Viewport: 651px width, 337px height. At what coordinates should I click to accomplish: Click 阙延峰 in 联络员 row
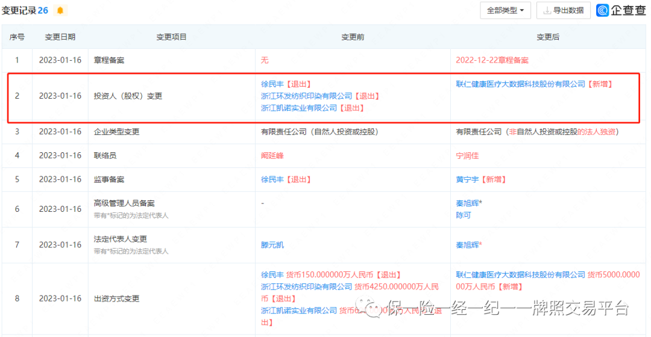tap(272, 155)
